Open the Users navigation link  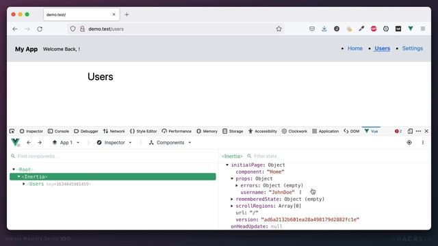(382, 49)
